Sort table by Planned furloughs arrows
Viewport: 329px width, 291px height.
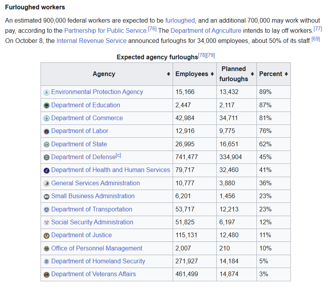pos(253,74)
